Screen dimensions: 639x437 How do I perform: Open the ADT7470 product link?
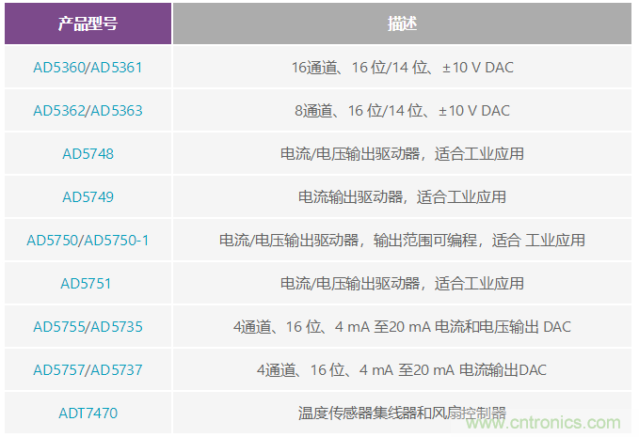[88, 413]
